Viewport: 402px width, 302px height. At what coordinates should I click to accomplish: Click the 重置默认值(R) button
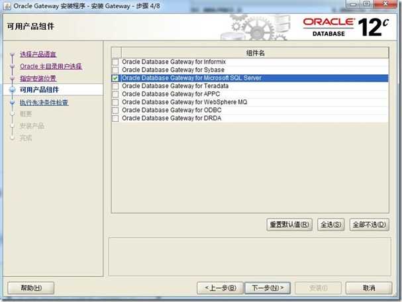coord(289,225)
